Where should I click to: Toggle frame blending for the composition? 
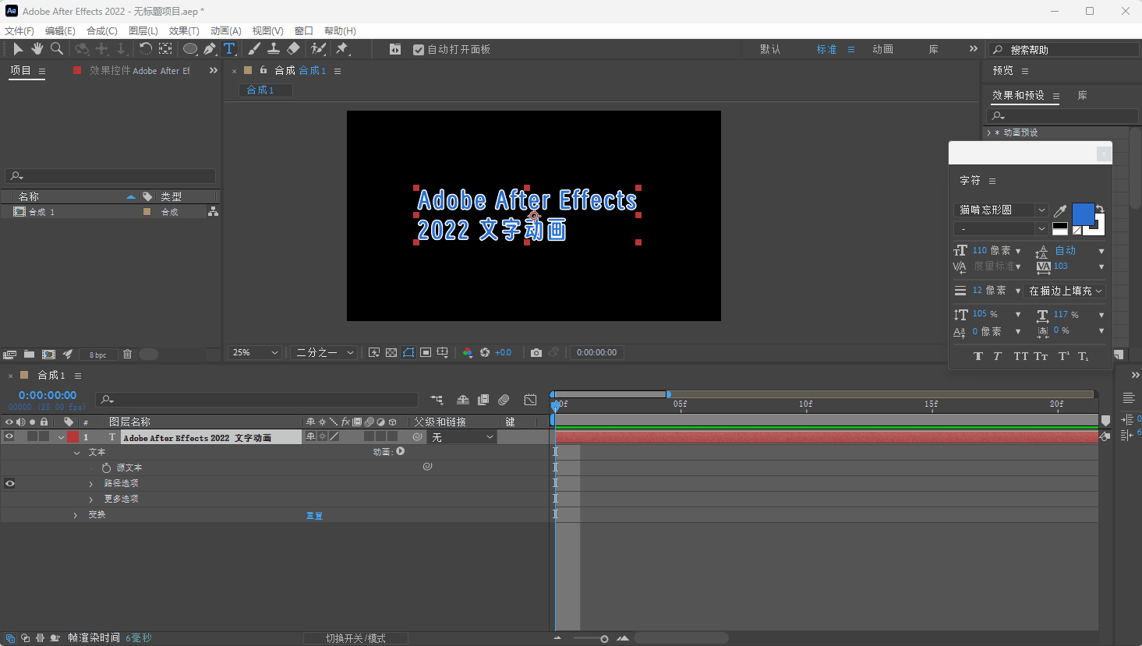point(483,400)
